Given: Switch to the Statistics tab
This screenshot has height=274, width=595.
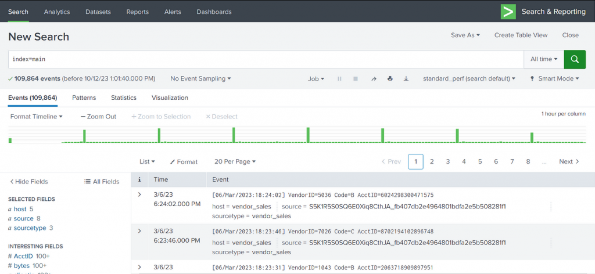Looking at the screenshot, I should pos(124,98).
